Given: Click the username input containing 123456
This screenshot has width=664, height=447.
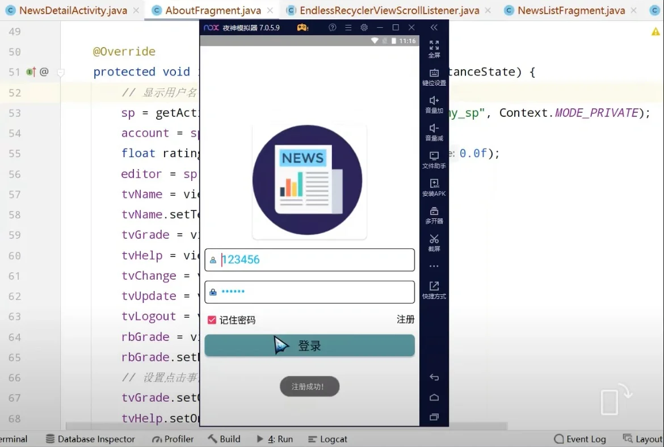Looking at the screenshot, I should [309, 259].
